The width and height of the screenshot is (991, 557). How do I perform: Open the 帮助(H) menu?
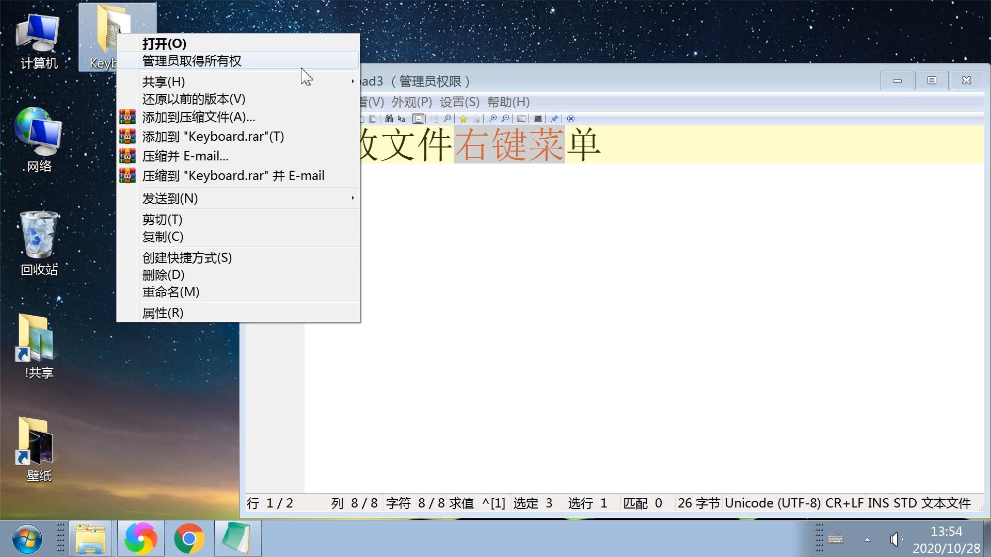(x=508, y=102)
